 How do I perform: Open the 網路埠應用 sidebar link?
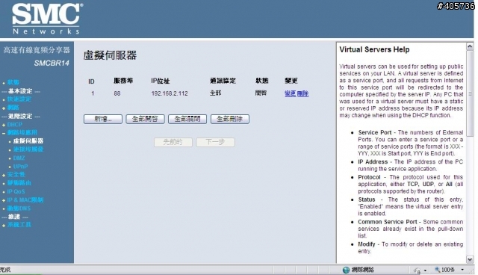point(22,132)
